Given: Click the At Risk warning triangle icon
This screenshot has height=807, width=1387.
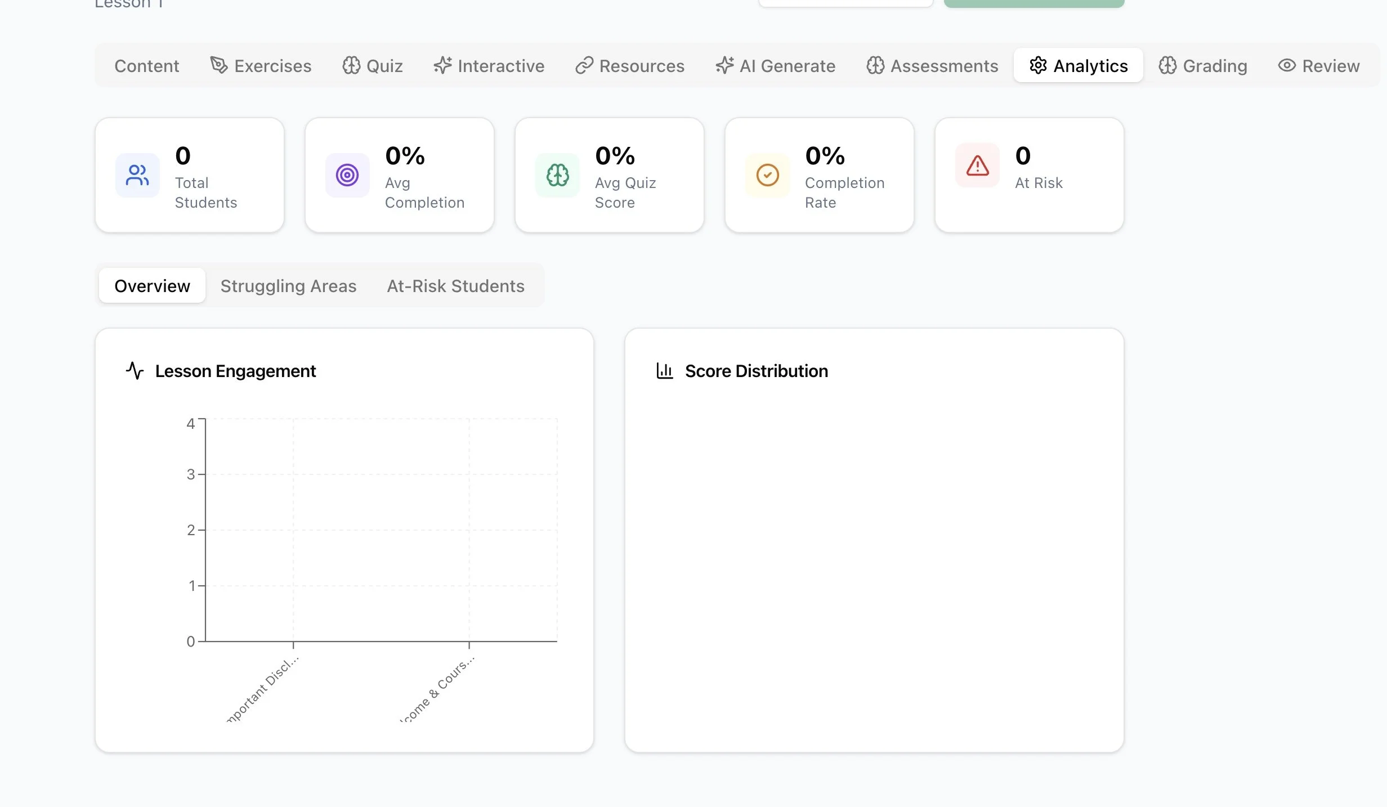Looking at the screenshot, I should click(x=977, y=165).
